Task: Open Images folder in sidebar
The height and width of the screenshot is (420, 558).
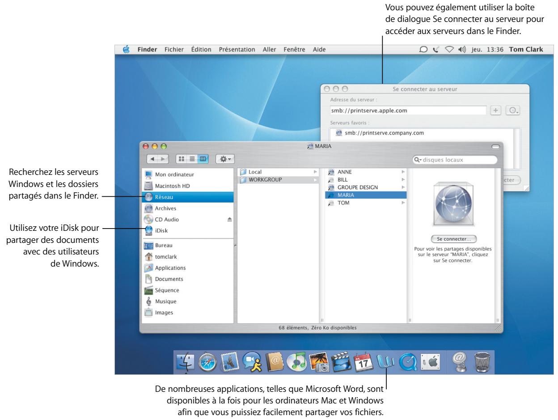Action: tap(188, 313)
